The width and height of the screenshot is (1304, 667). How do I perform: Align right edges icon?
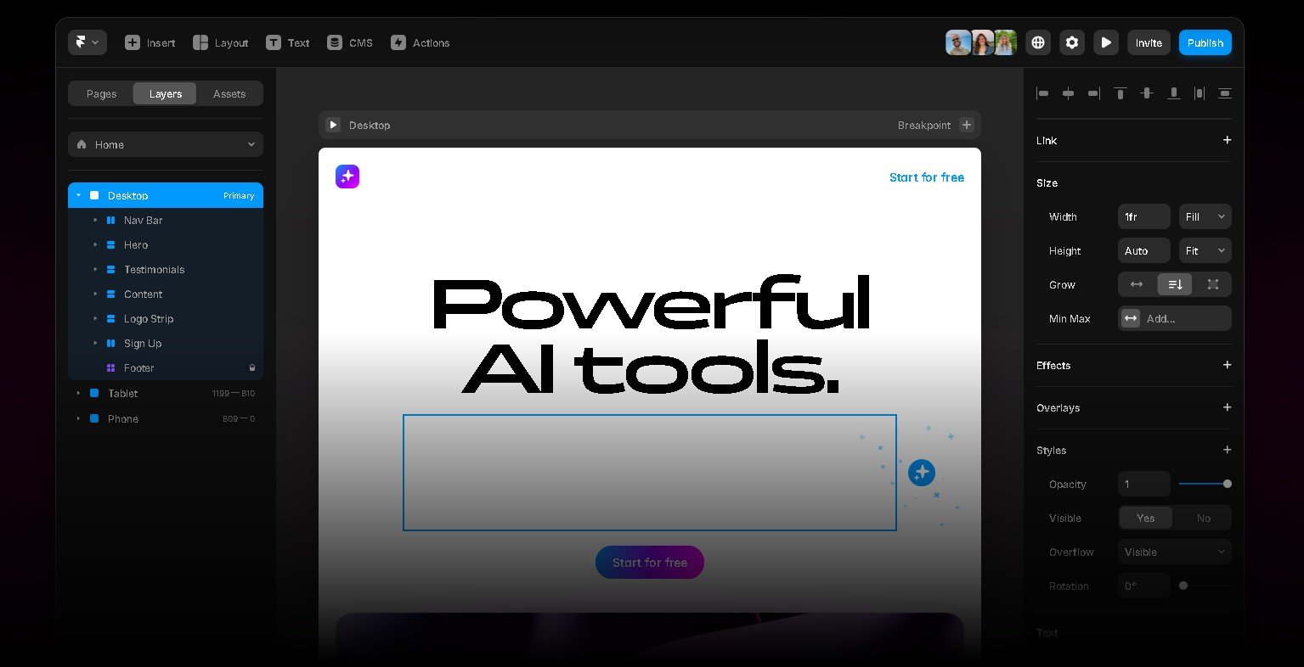1094,93
